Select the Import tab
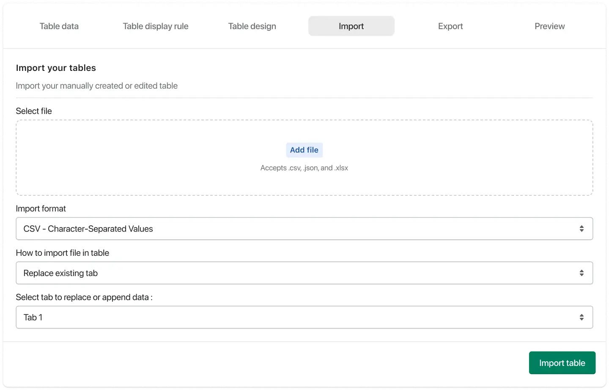 pos(351,26)
